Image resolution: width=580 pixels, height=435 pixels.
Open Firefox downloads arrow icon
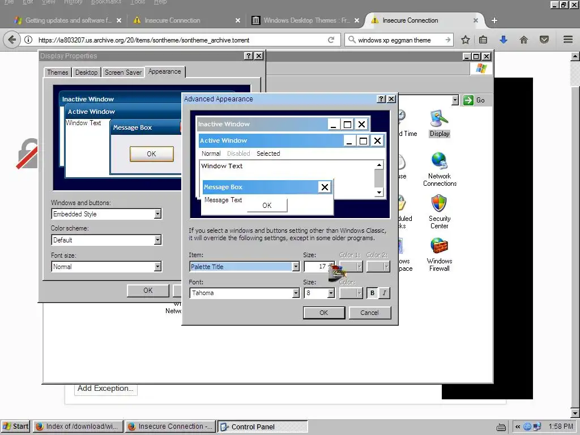tap(503, 40)
